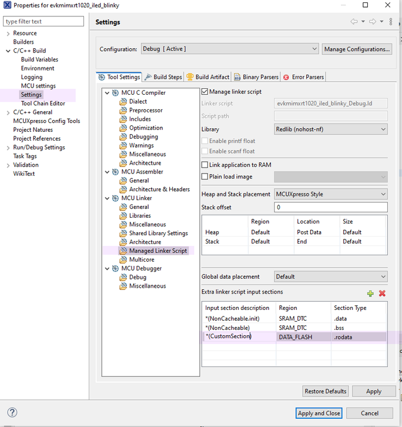Click the Preprocessor option icon
The image size is (402, 427).
pyautogui.click(x=123, y=111)
